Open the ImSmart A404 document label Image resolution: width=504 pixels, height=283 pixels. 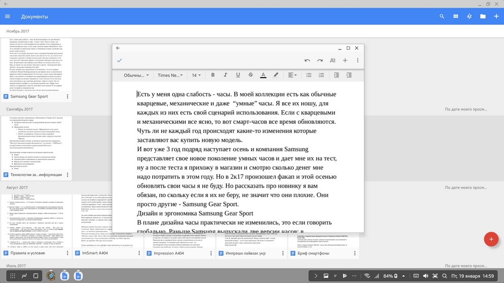click(95, 253)
